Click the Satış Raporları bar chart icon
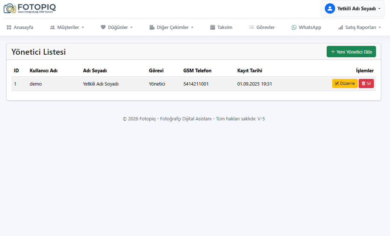 340,27
